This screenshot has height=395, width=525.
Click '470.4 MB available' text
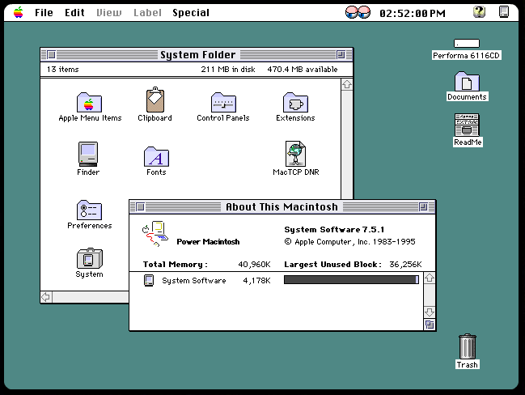(303, 70)
